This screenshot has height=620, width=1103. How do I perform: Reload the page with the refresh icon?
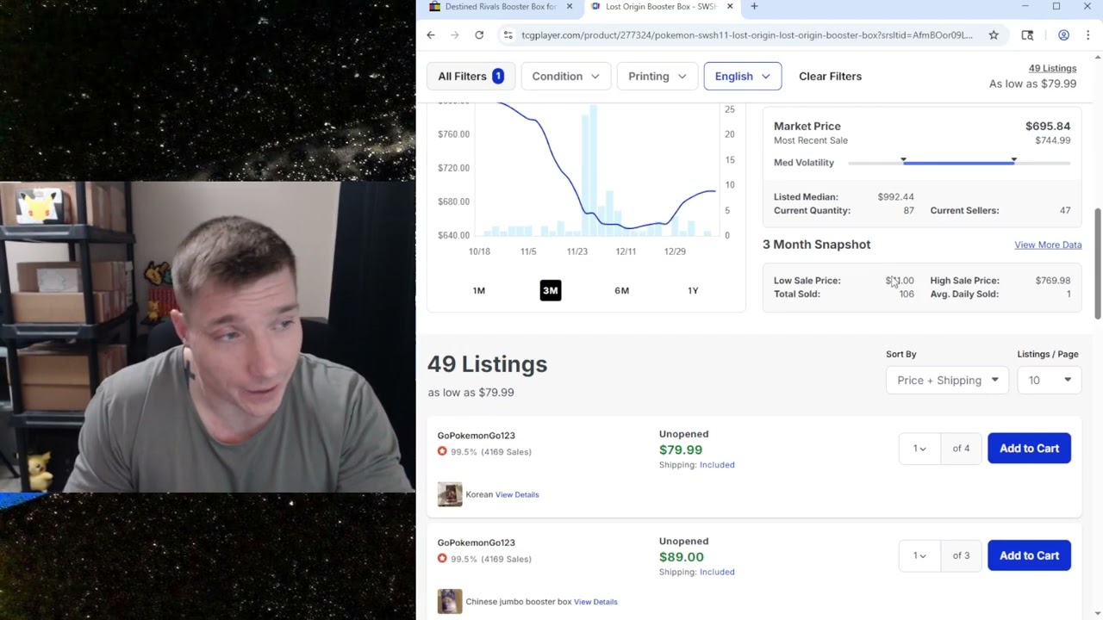(x=479, y=35)
